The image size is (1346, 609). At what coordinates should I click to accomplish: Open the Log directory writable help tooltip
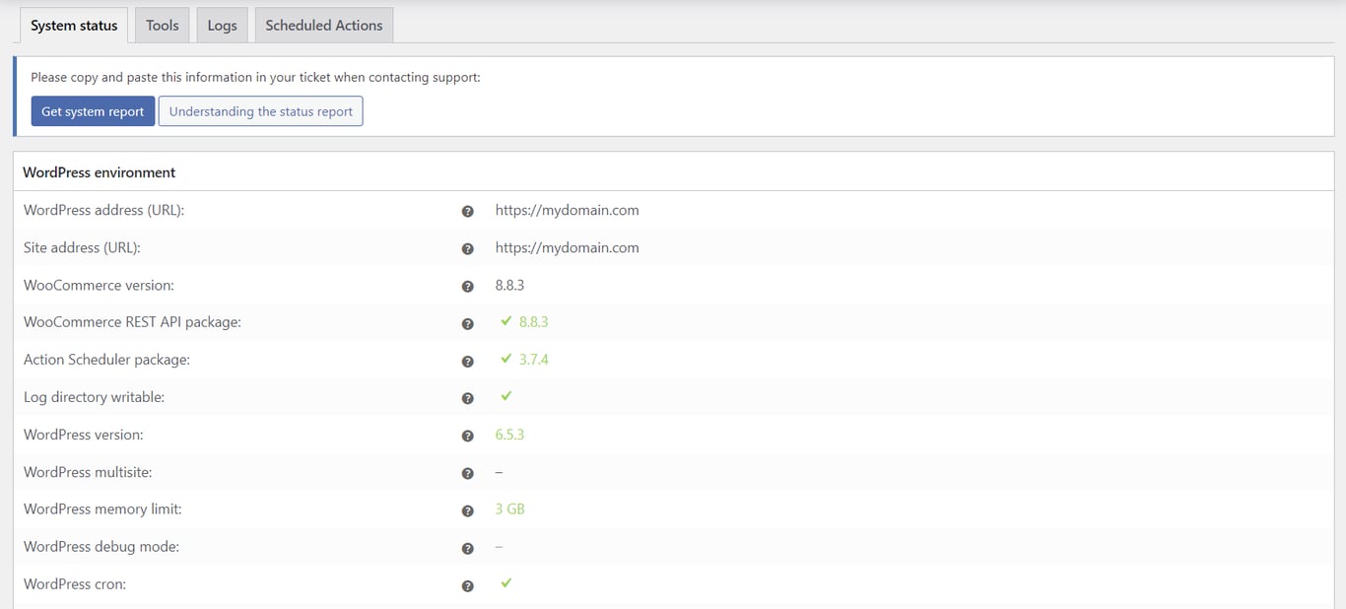(467, 398)
